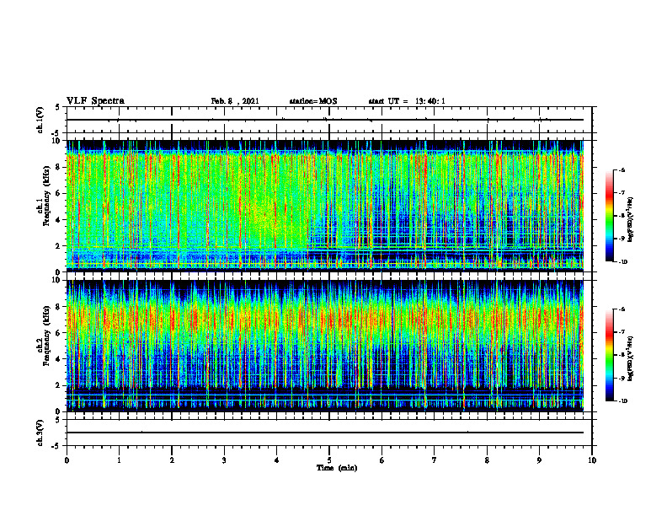Click time axis tick label "1"
This screenshot has width=667, height=516.
point(119,460)
